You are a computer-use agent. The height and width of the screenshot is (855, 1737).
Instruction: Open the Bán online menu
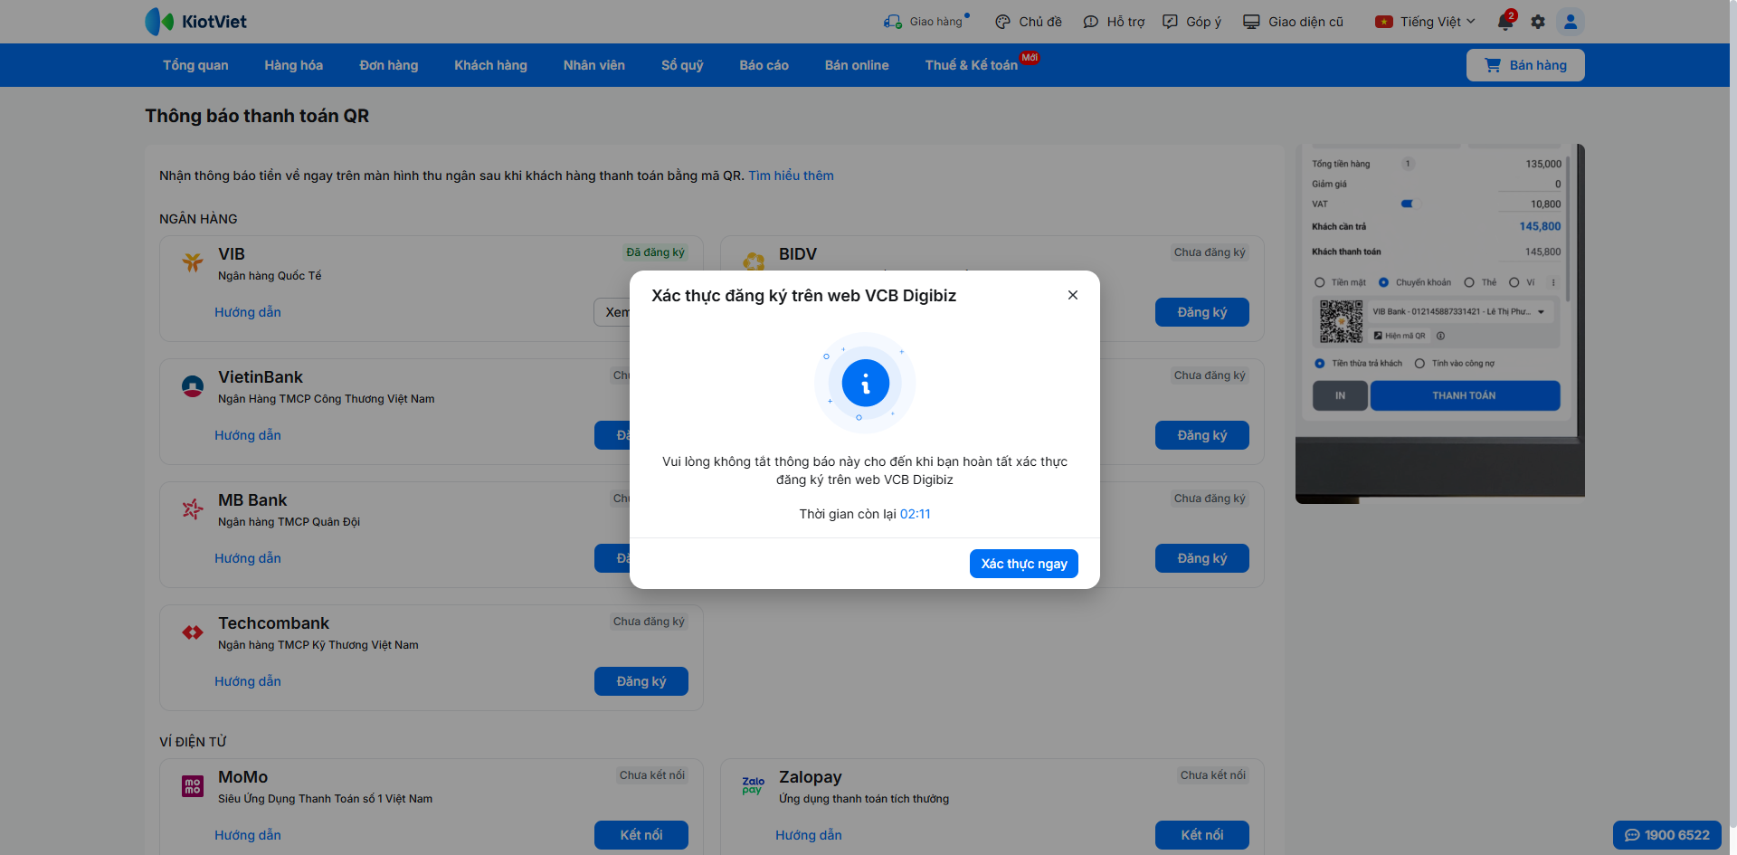(857, 65)
